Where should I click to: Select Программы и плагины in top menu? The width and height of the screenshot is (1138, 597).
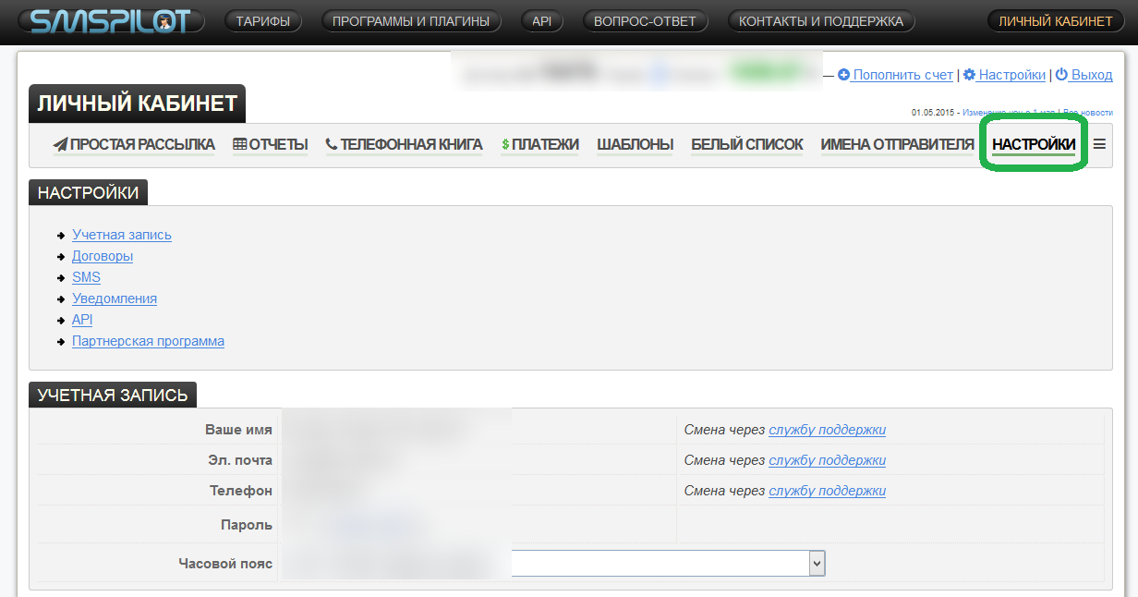click(x=411, y=21)
